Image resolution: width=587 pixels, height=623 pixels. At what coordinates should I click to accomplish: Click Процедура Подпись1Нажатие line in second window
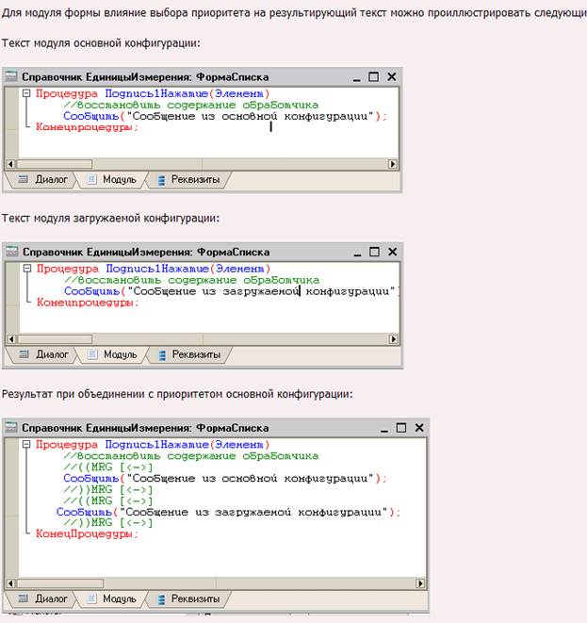pyautogui.click(x=154, y=269)
